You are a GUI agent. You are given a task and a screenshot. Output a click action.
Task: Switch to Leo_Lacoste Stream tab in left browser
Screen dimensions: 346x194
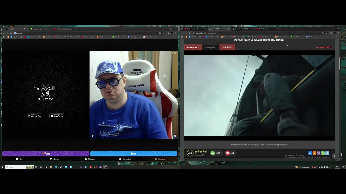[x=41, y=29]
